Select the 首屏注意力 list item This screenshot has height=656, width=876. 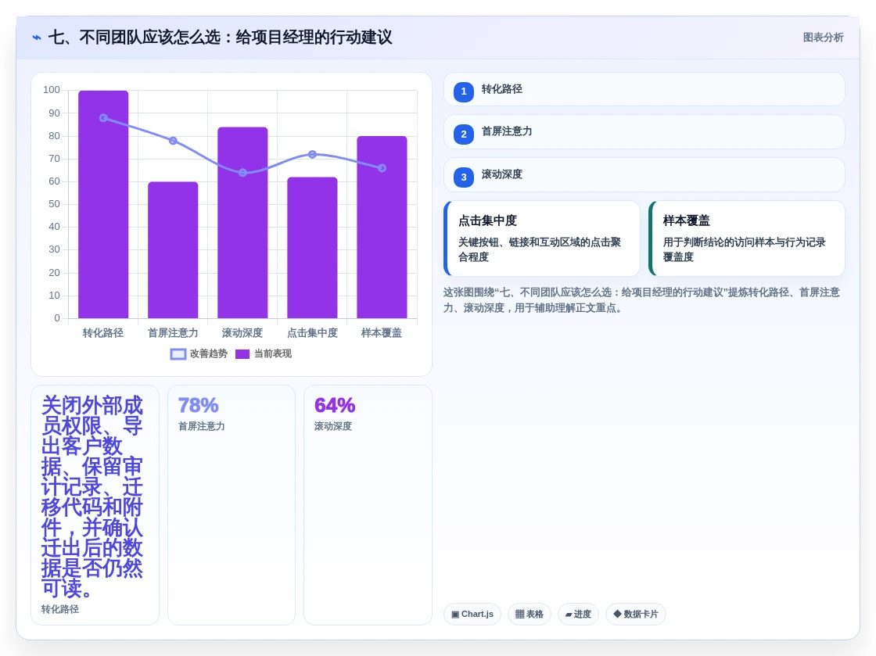click(x=644, y=132)
